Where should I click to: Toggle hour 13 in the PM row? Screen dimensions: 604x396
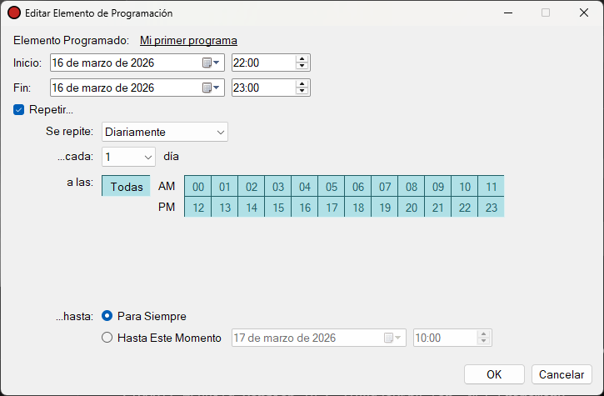pos(225,207)
